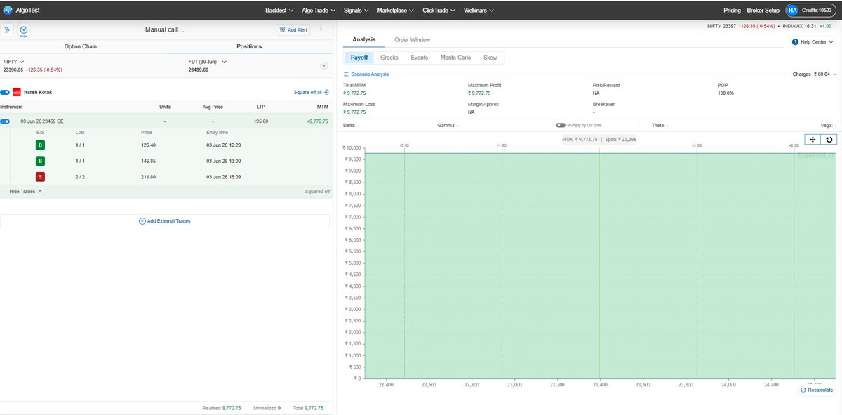
Task: Click the Realised 9,772.75 footer value
Action: tap(232, 407)
